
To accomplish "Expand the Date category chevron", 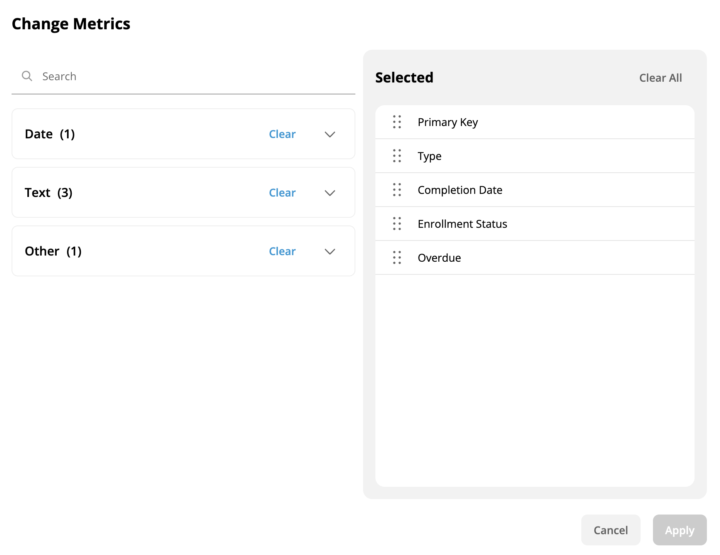I will point(330,134).
